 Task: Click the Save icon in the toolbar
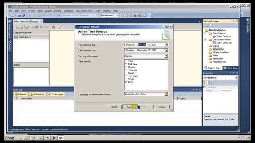coord(19,15)
